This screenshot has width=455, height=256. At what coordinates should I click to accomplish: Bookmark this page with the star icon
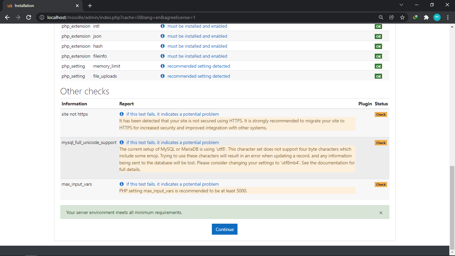(x=402, y=17)
